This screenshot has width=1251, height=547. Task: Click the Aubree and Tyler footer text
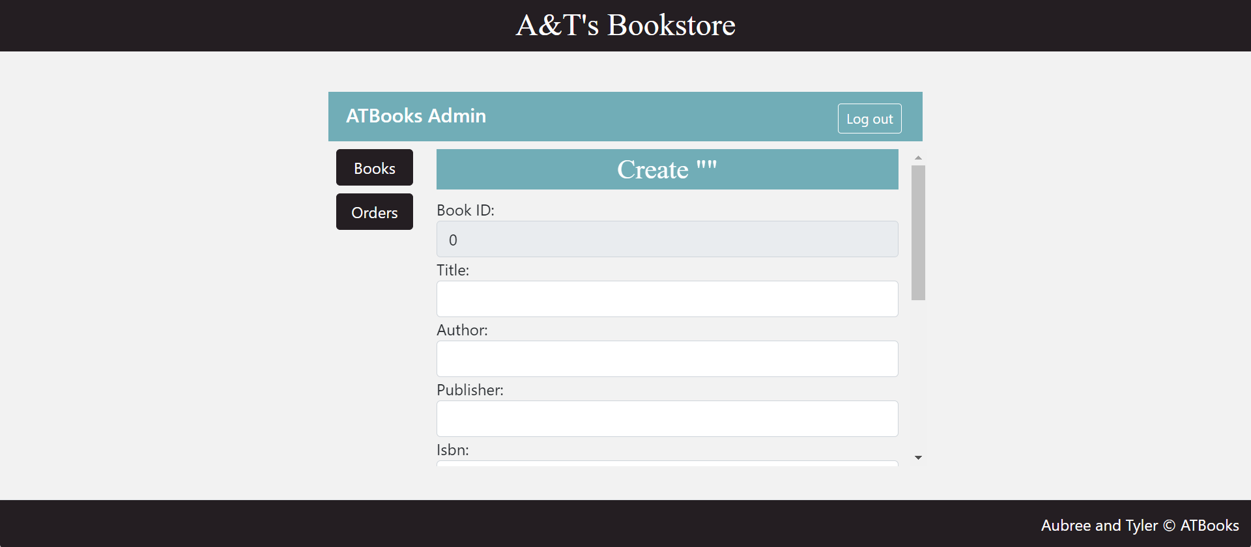pos(1140,526)
